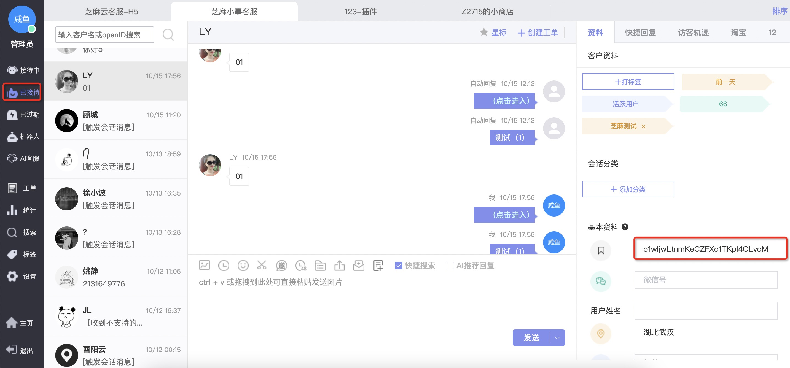Open chat history clock icon
The height and width of the screenshot is (368, 790).
(x=224, y=265)
